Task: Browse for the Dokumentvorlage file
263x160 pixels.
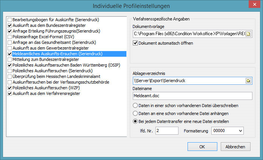Action: click(248, 34)
